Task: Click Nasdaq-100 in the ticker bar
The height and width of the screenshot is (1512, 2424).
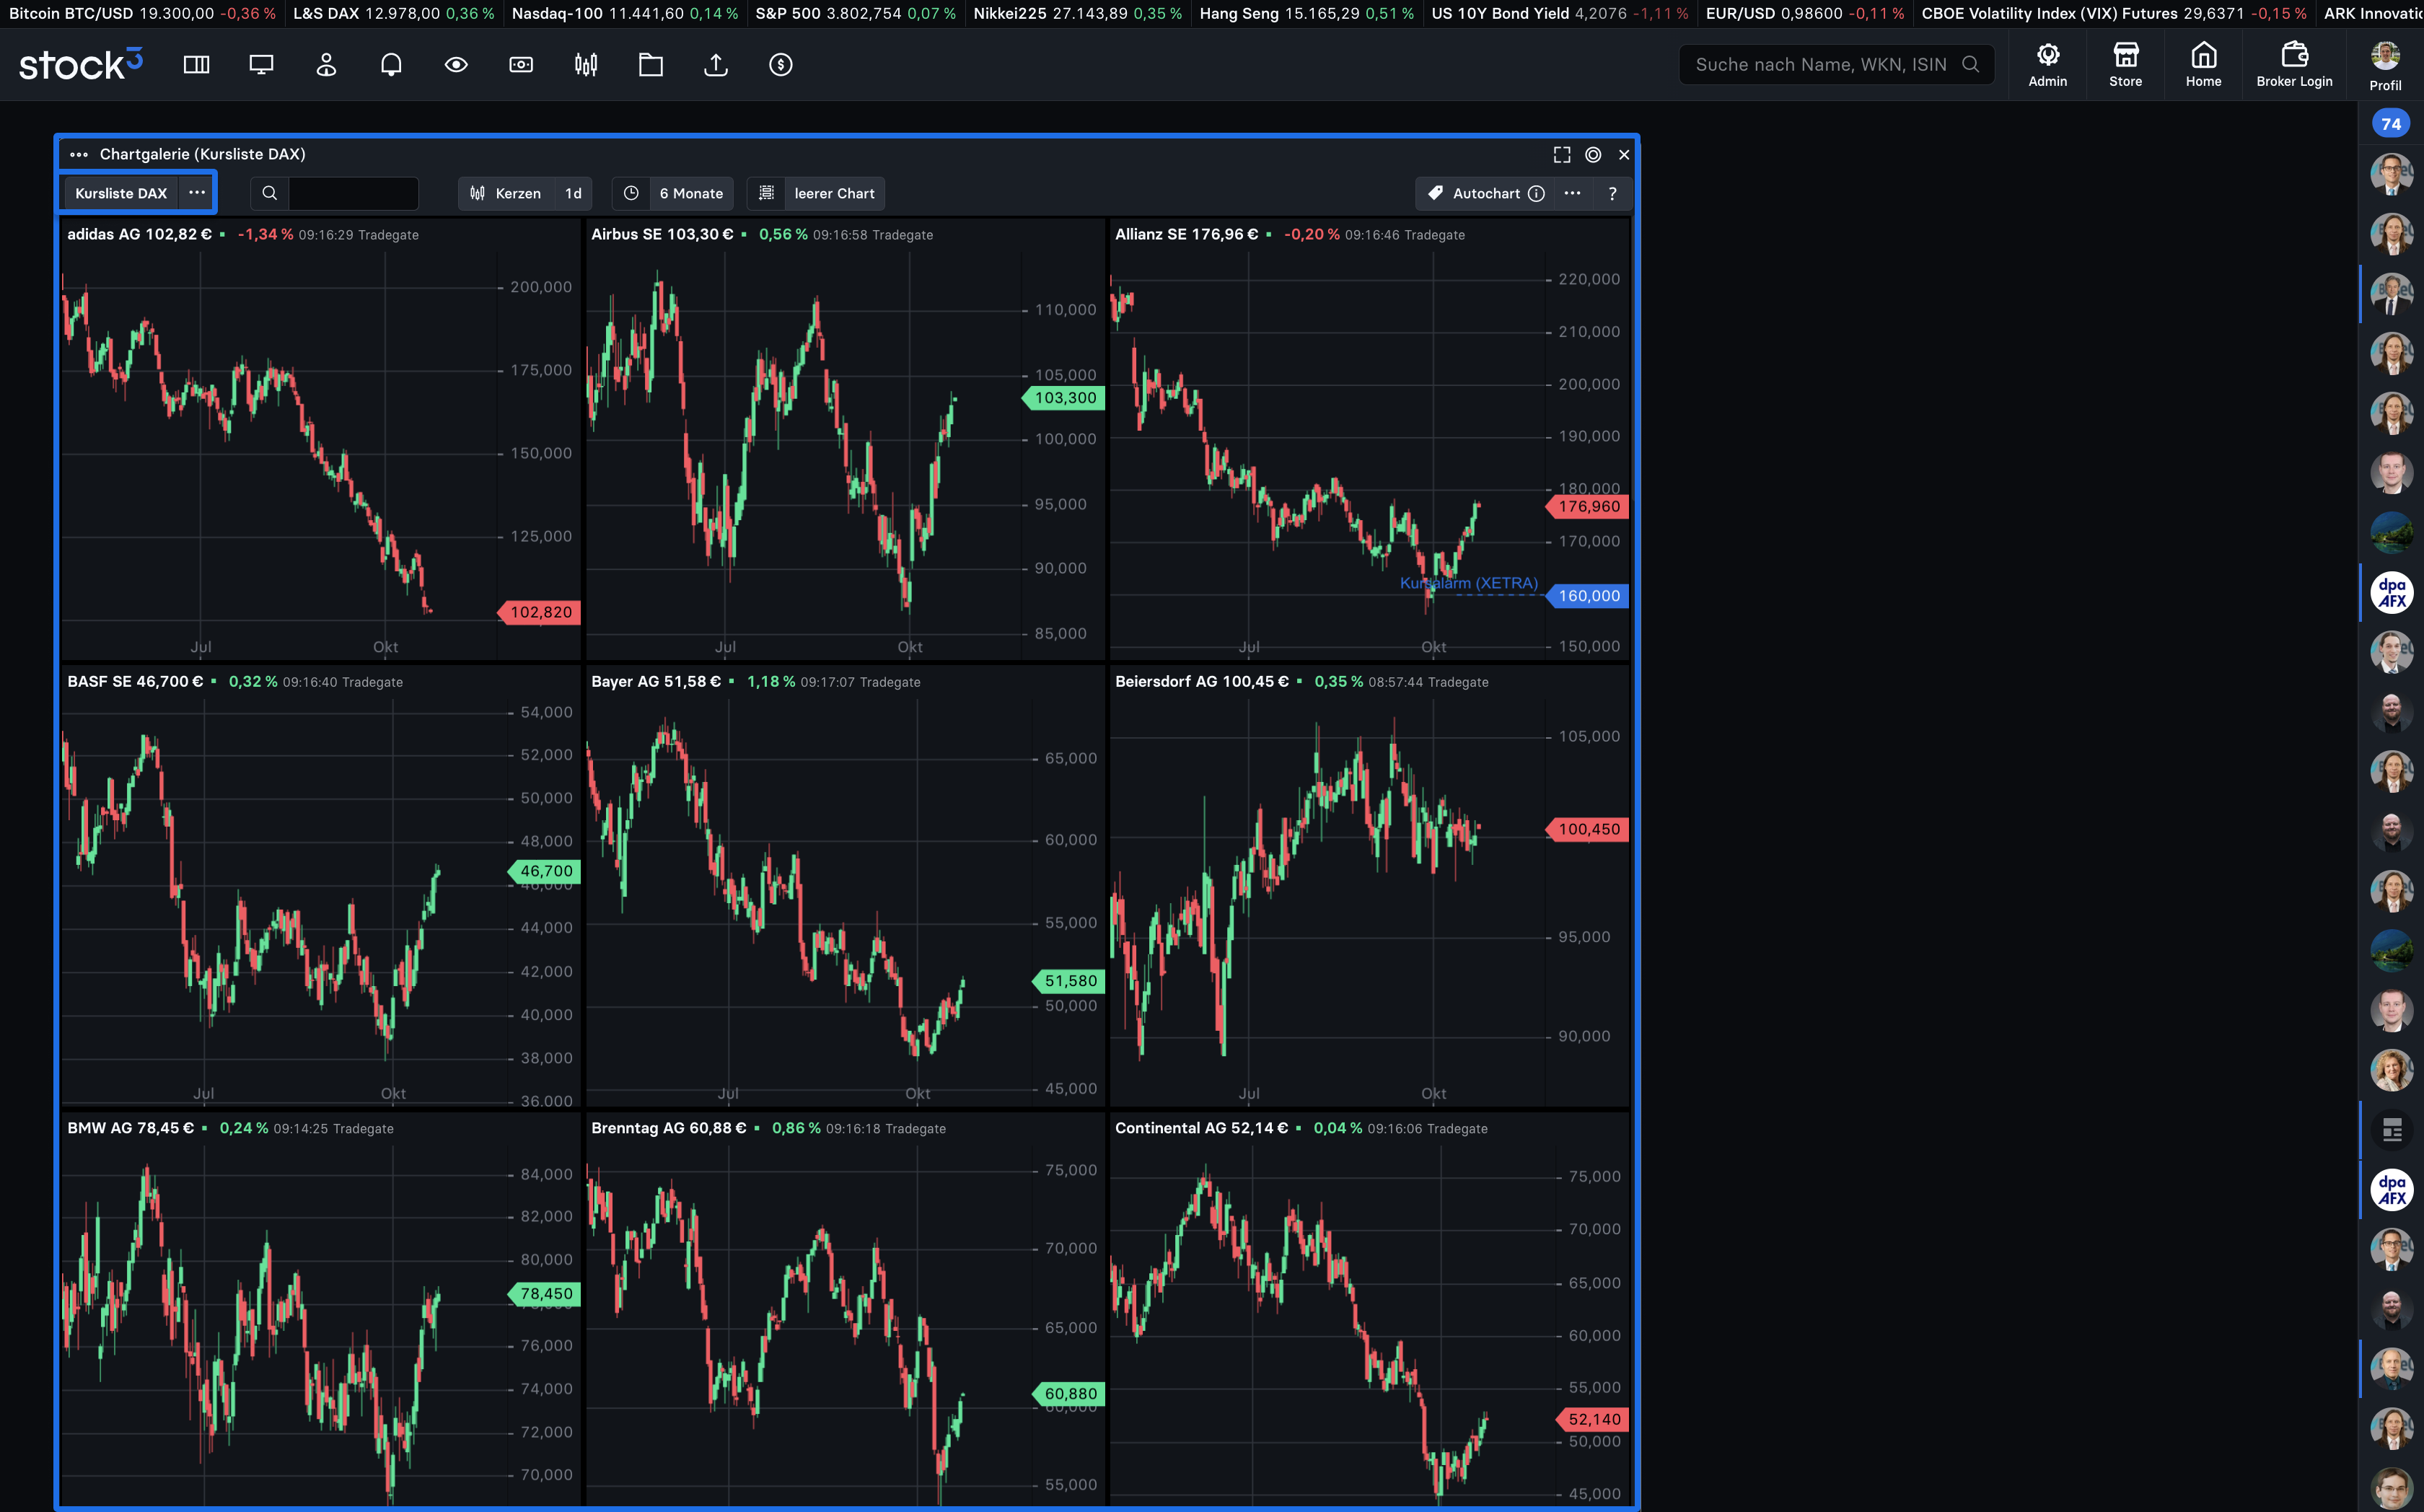Action: coord(625,13)
